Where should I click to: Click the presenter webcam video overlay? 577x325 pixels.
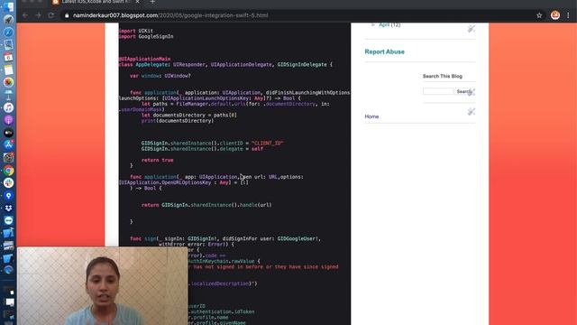click(x=102, y=286)
